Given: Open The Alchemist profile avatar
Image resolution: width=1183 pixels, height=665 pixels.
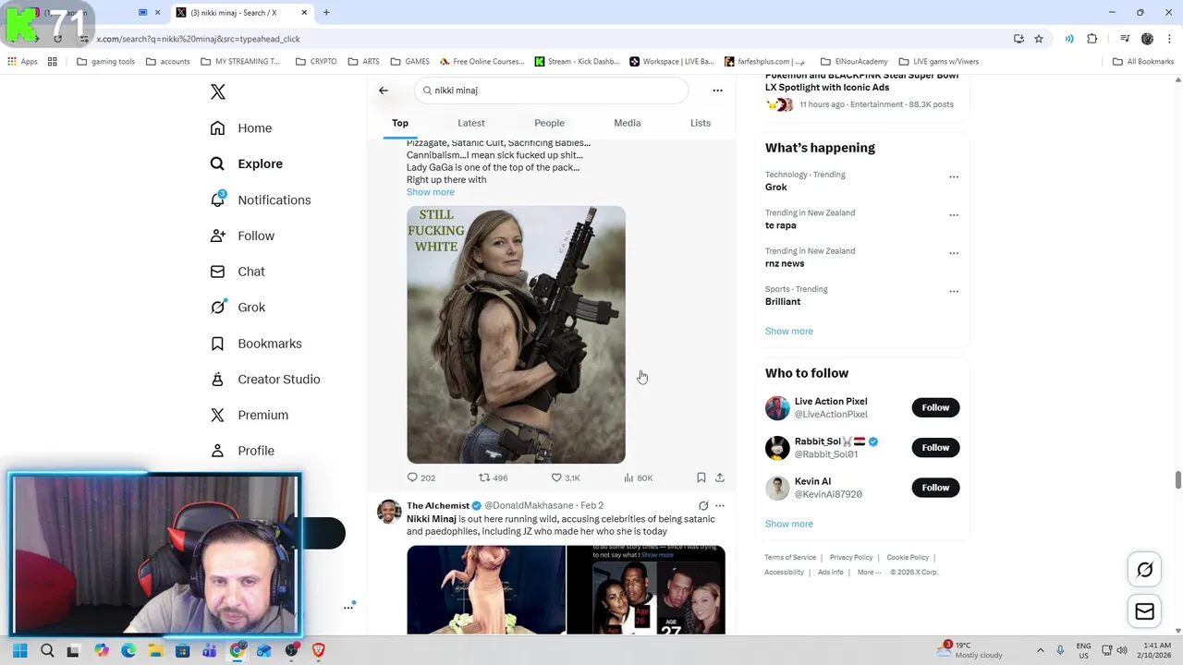Looking at the screenshot, I should 389,512.
